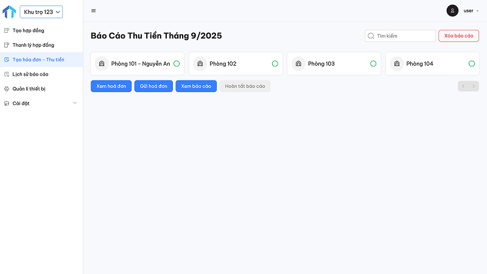Viewport: 487px width, 274px height.
Task: Click the Xem hoá đơn button
Action: pyautogui.click(x=111, y=86)
